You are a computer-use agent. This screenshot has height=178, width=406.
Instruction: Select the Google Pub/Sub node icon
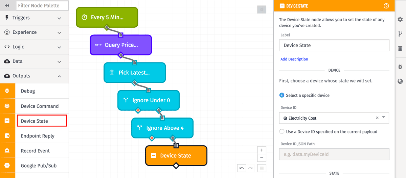point(7,166)
